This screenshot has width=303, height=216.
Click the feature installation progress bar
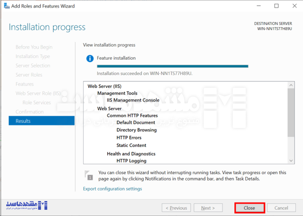(x=172, y=66)
